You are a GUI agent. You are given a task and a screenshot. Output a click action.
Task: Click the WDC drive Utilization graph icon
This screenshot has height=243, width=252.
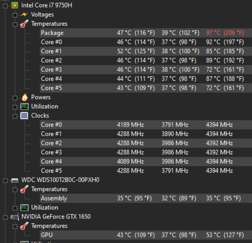[25, 207]
